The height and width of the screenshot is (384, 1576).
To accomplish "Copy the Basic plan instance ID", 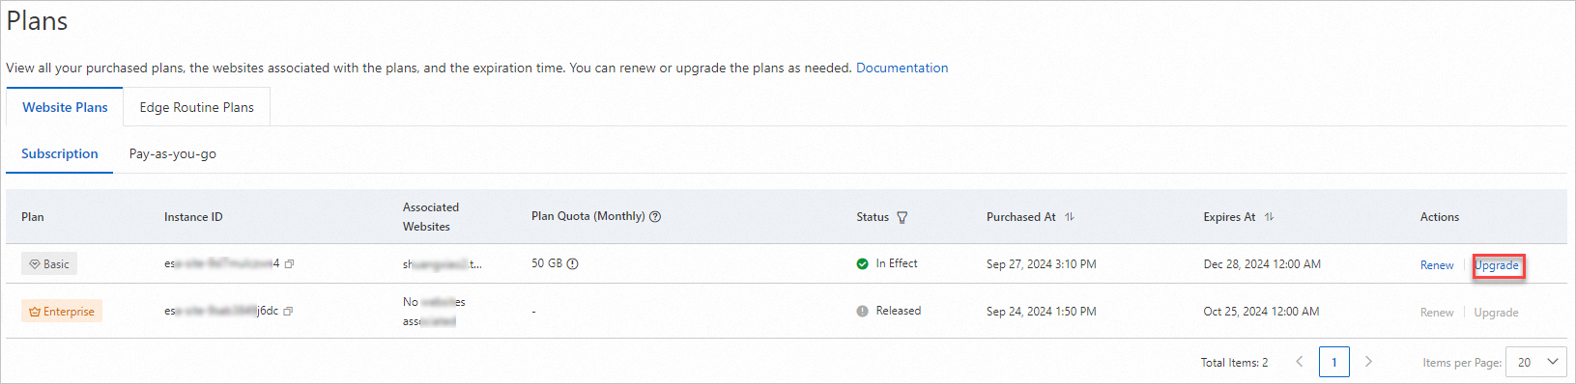I will click(289, 263).
